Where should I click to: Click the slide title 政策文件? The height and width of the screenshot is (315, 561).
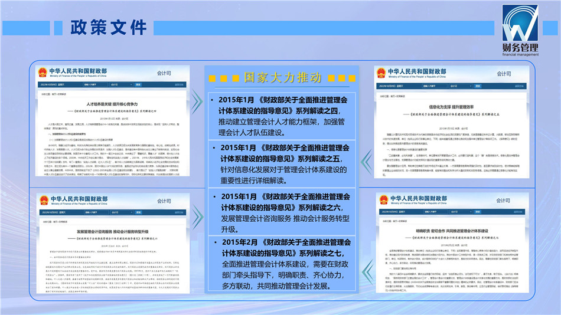(x=109, y=28)
